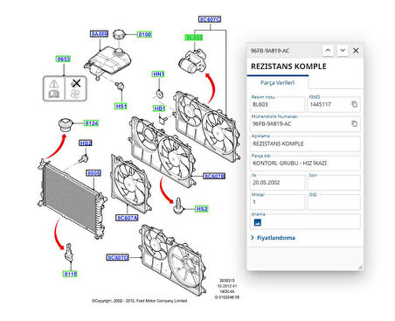Viewport: 395px width, 321px height.
Task: Click the single fan shroud above 8C607A
Action: [x=130, y=184]
